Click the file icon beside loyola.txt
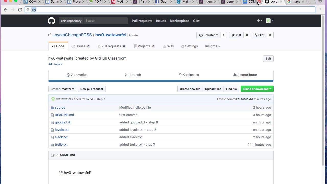This screenshot has width=327, height=184. point(52,130)
